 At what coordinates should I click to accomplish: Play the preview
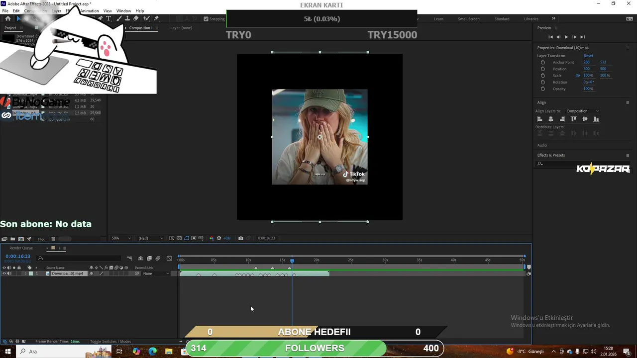tap(566, 37)
